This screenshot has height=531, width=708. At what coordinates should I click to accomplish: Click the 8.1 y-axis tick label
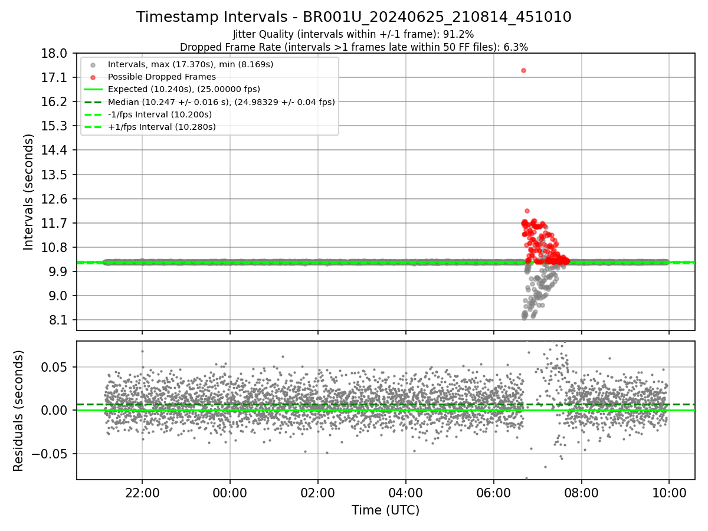click(58, 320)
